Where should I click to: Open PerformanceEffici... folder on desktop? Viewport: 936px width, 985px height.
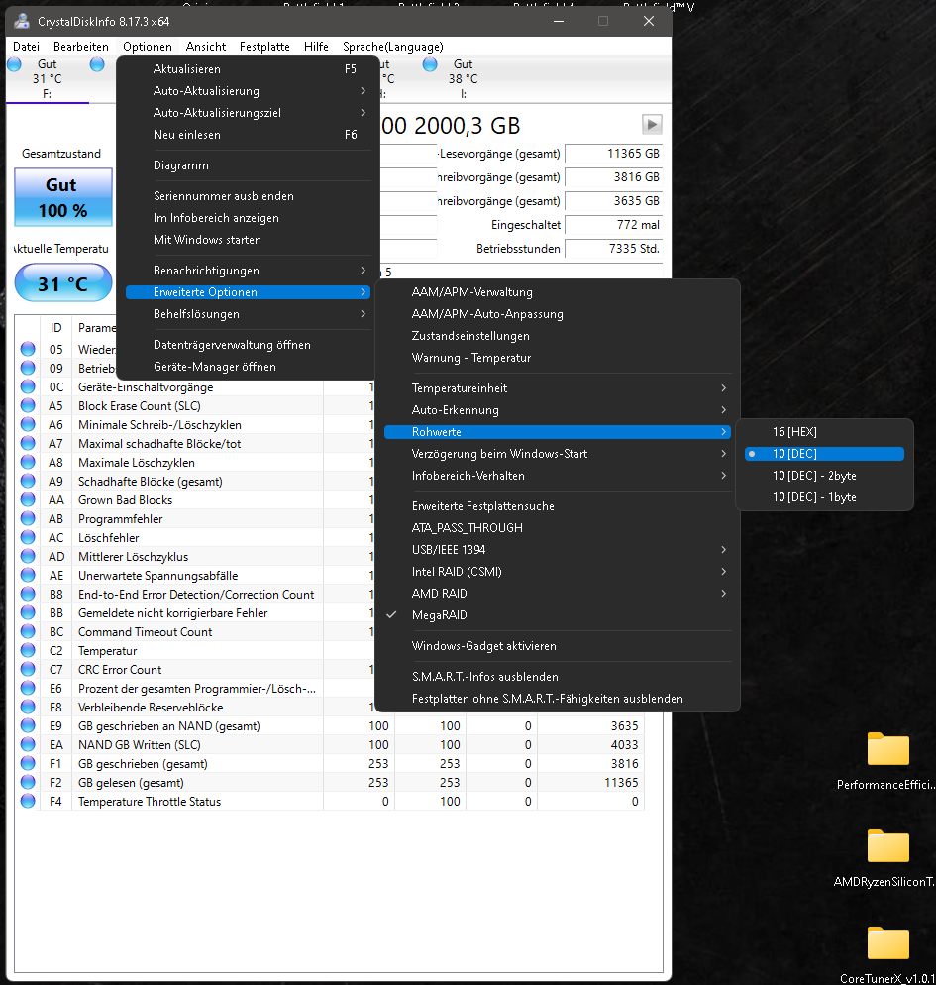coord(887,749)
